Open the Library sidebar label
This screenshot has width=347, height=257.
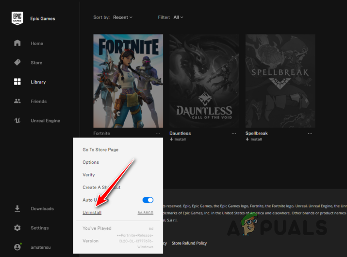point(38,82)
